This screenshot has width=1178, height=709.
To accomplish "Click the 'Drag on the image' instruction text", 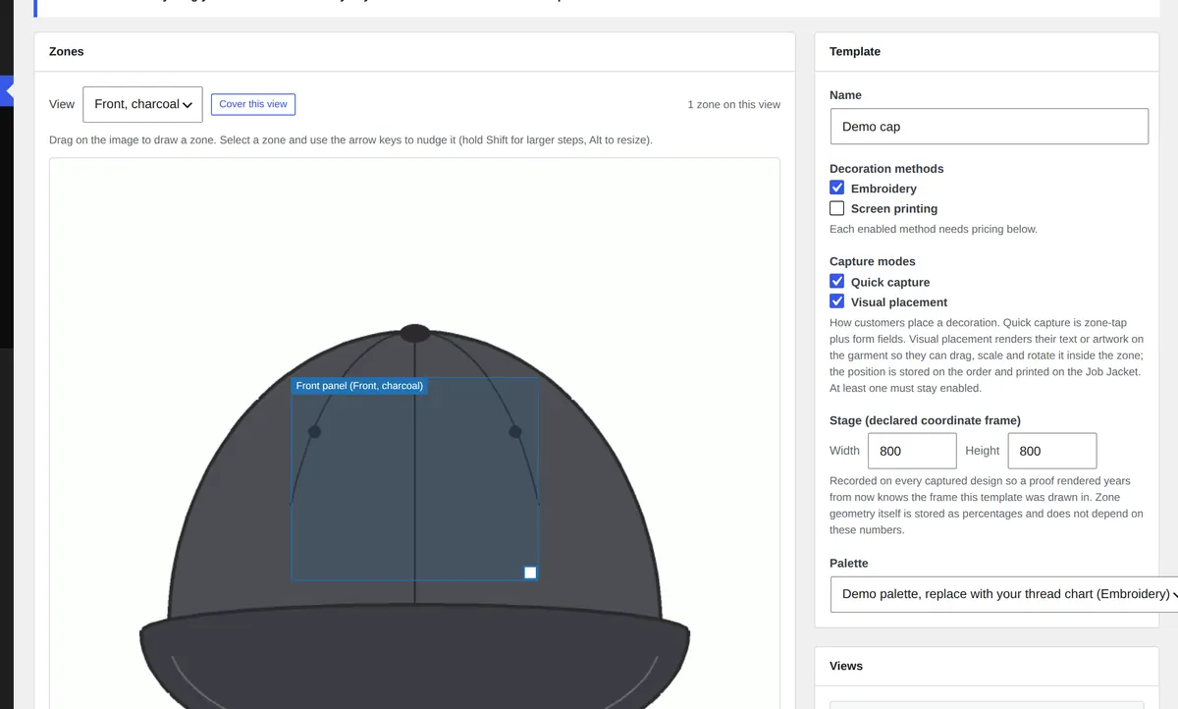I will pyautogui.click(x=350, y=140).
